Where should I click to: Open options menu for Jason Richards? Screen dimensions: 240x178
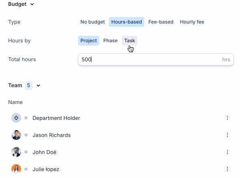point(227,135)
